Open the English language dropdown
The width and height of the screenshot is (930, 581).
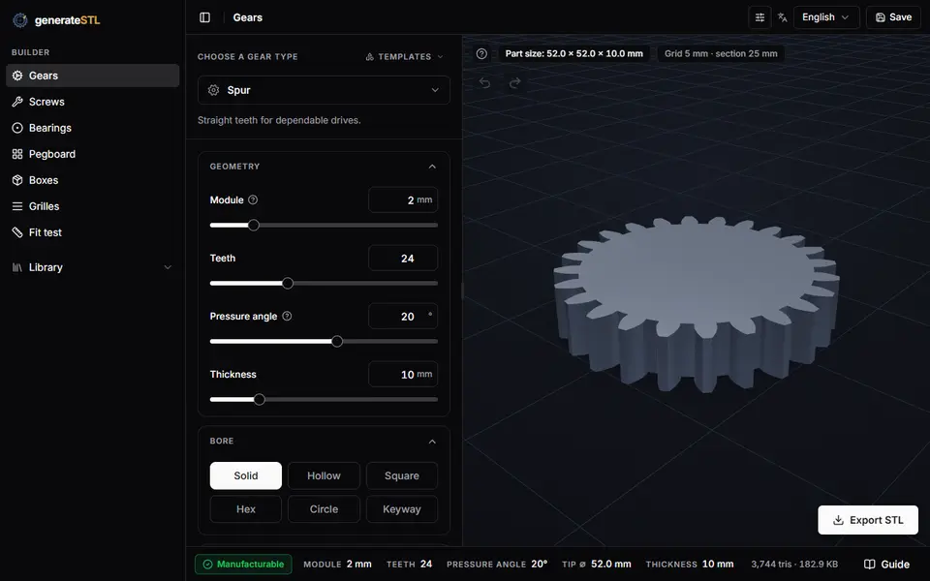pos(826,17)
